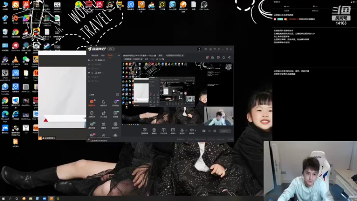Open OBS Studio desktop shortcut
The height and width of the screenshot is (201, 357).
[x=204, y=5]
